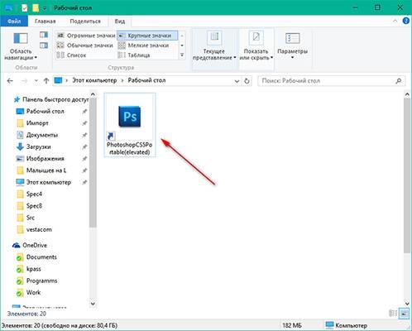Image resolution: width=412 pixels, height=331 pixels.
Task: Go back with the left arrow
Action: click(x=10, y=81)
